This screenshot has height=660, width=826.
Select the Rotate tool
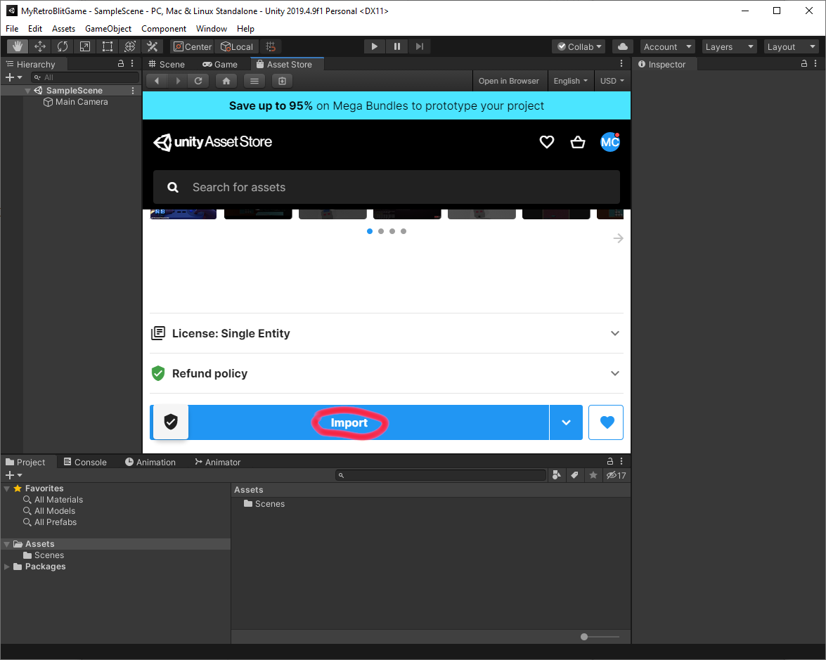coord(63,46)
